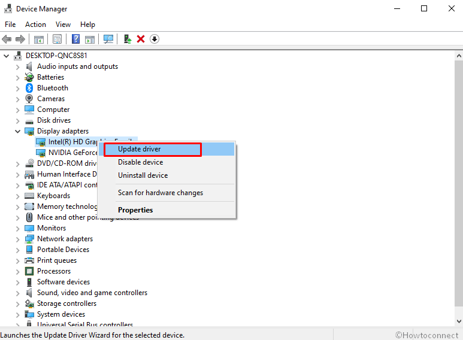
Task: Select the Portable Devices tree label
Action: click(x=63, y=250)
